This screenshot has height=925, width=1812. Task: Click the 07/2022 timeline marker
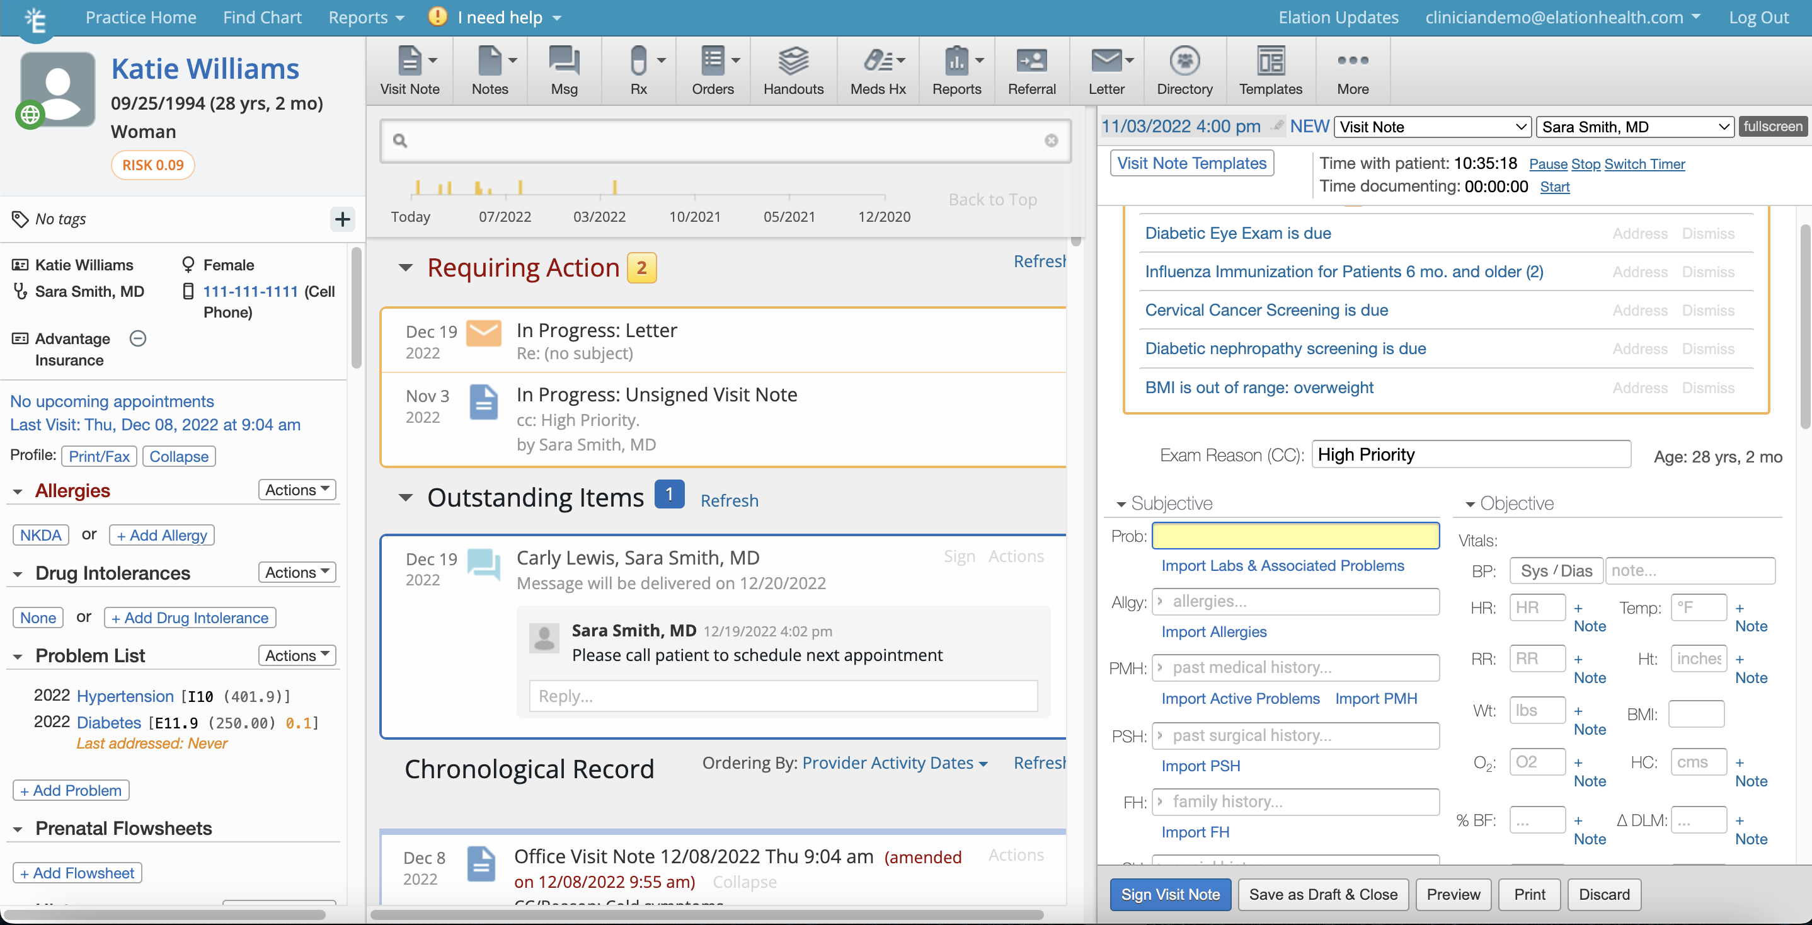pos(505,217)
